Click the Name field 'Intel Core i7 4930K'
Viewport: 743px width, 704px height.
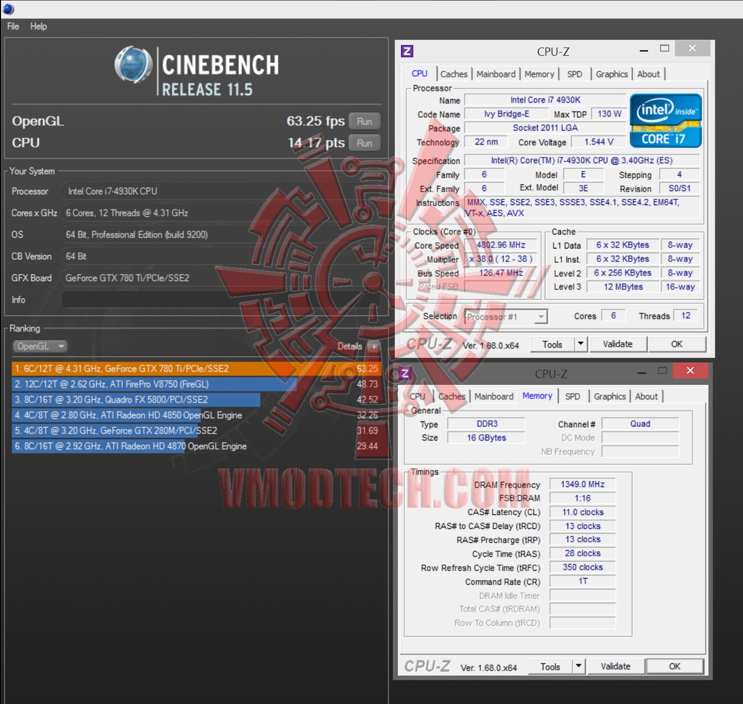point(545,100)
